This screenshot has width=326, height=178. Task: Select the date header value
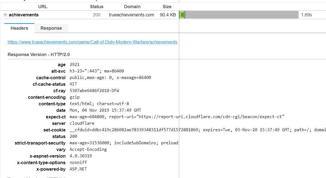pos(105,110)
